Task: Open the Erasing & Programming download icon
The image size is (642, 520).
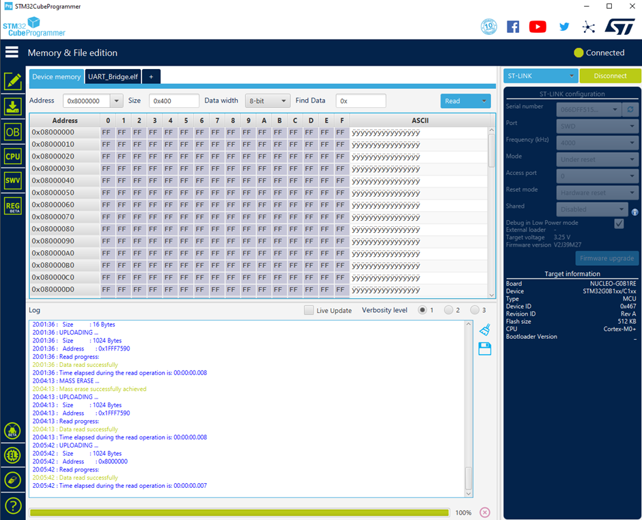Action: 13,107
